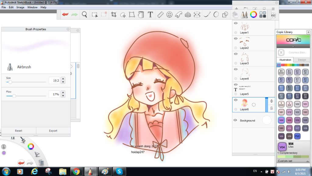Select the Zoom magnifier tool

pyautogui.click(x=84, y=14)
